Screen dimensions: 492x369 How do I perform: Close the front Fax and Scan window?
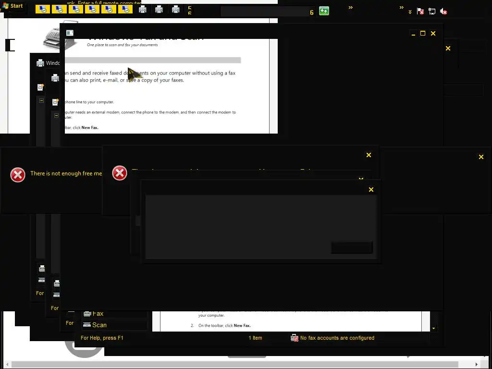point(433,33)
